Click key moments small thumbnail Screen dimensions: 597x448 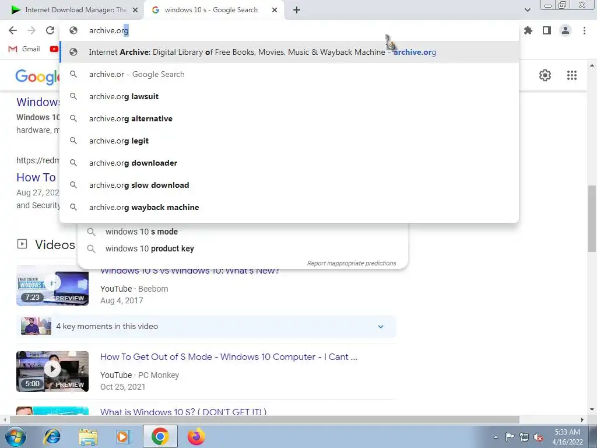coord(36,326)
